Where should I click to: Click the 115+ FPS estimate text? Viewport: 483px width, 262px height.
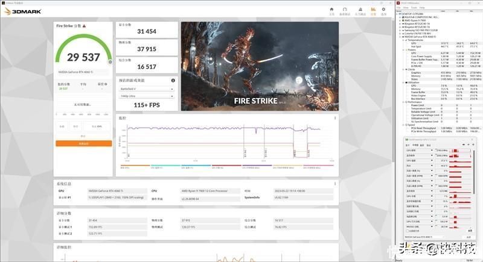[x=147, y=105]
